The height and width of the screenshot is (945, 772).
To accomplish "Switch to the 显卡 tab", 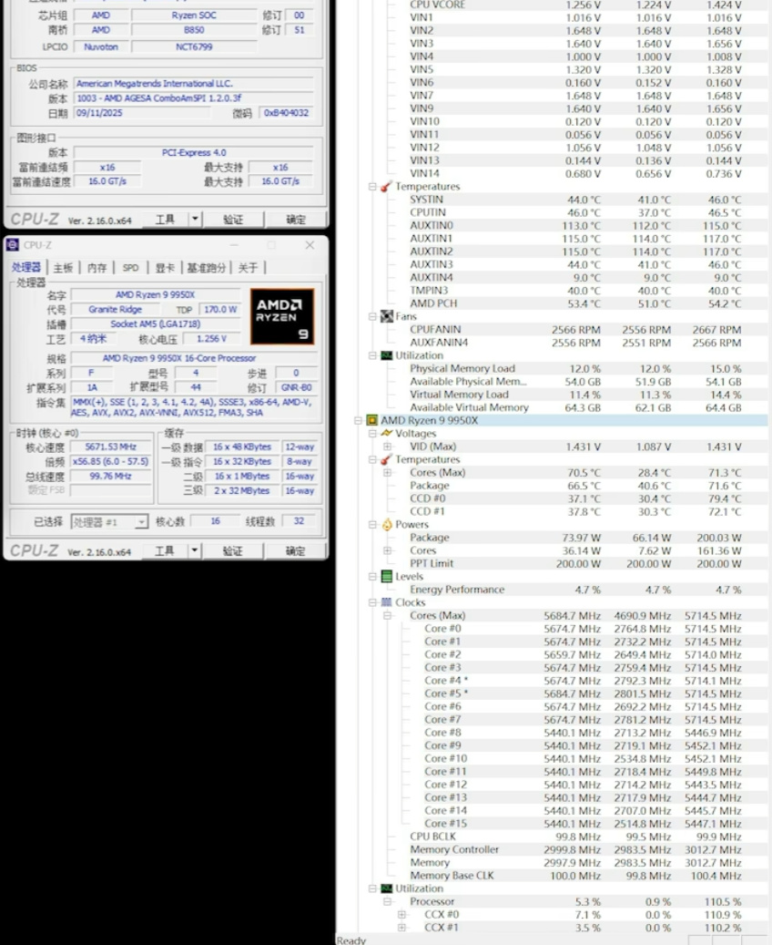I will click(x=165, y=268).
